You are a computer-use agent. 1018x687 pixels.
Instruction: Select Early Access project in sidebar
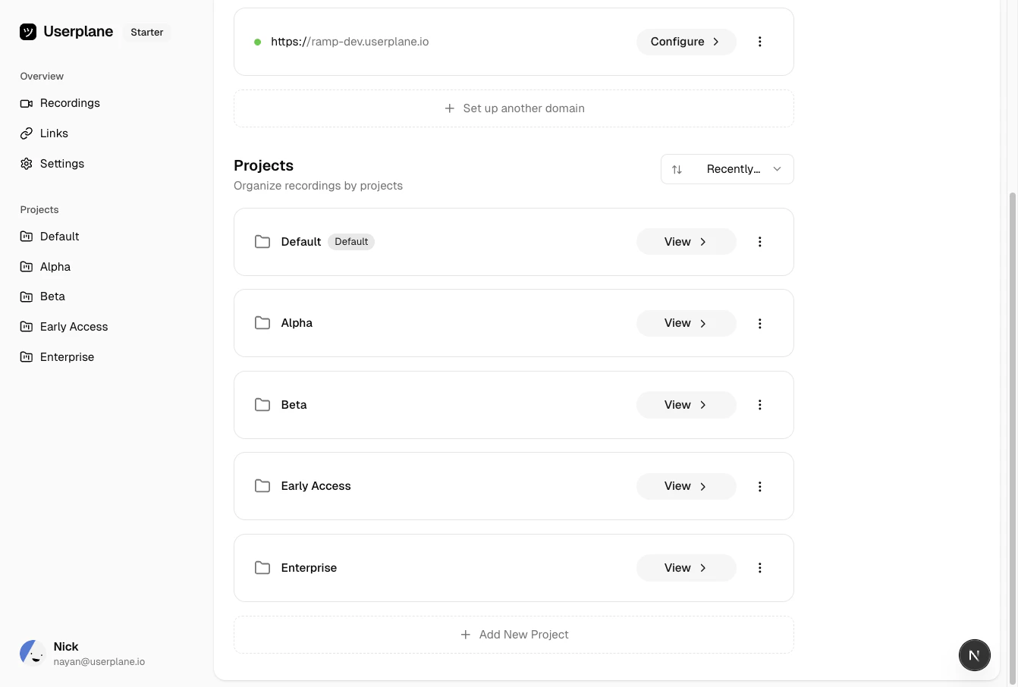(74, 327)
